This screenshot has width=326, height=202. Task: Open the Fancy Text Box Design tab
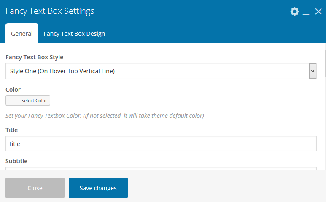[74, 34]
